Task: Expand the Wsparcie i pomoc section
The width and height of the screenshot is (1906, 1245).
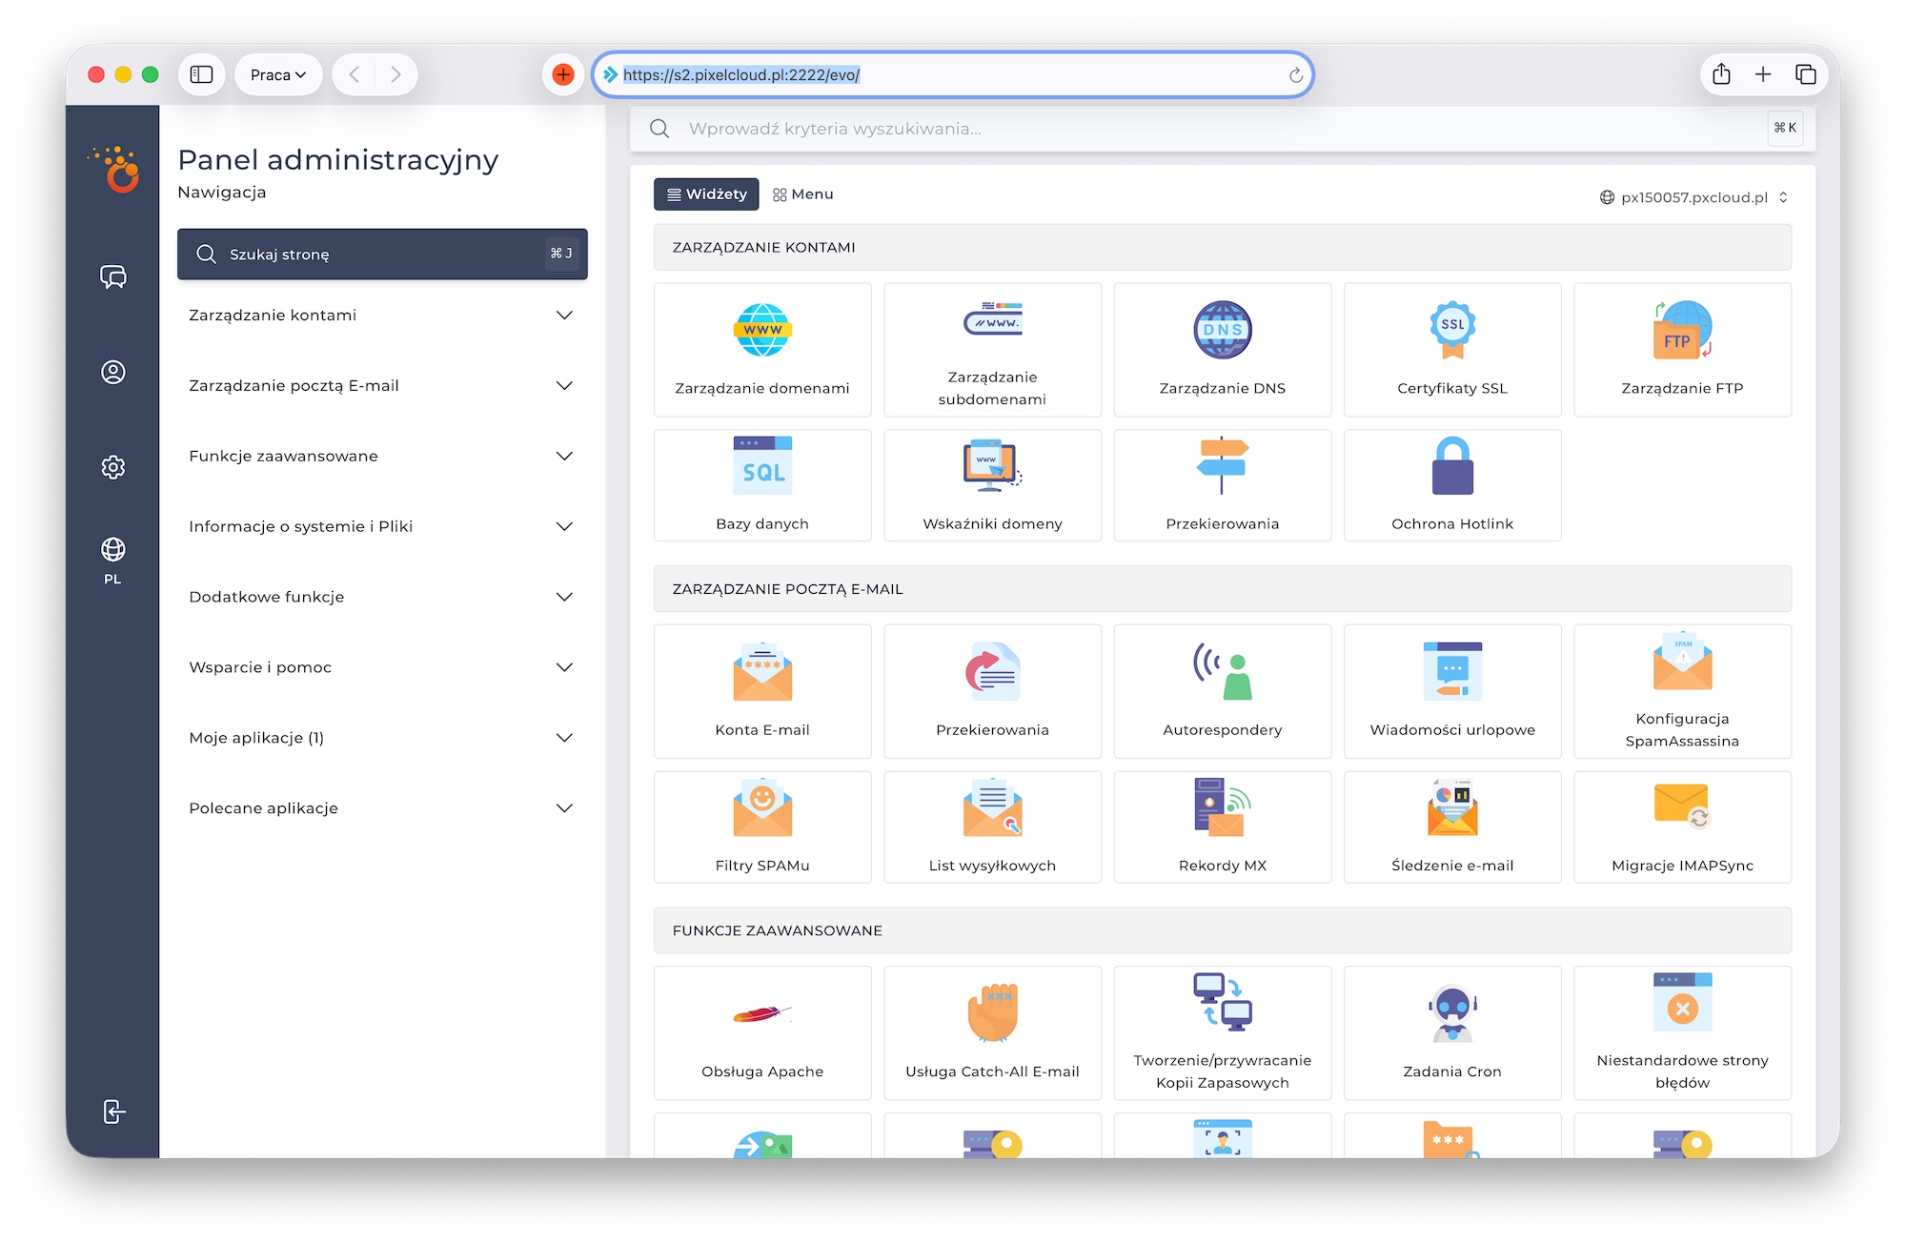Action: pos(381,667)
